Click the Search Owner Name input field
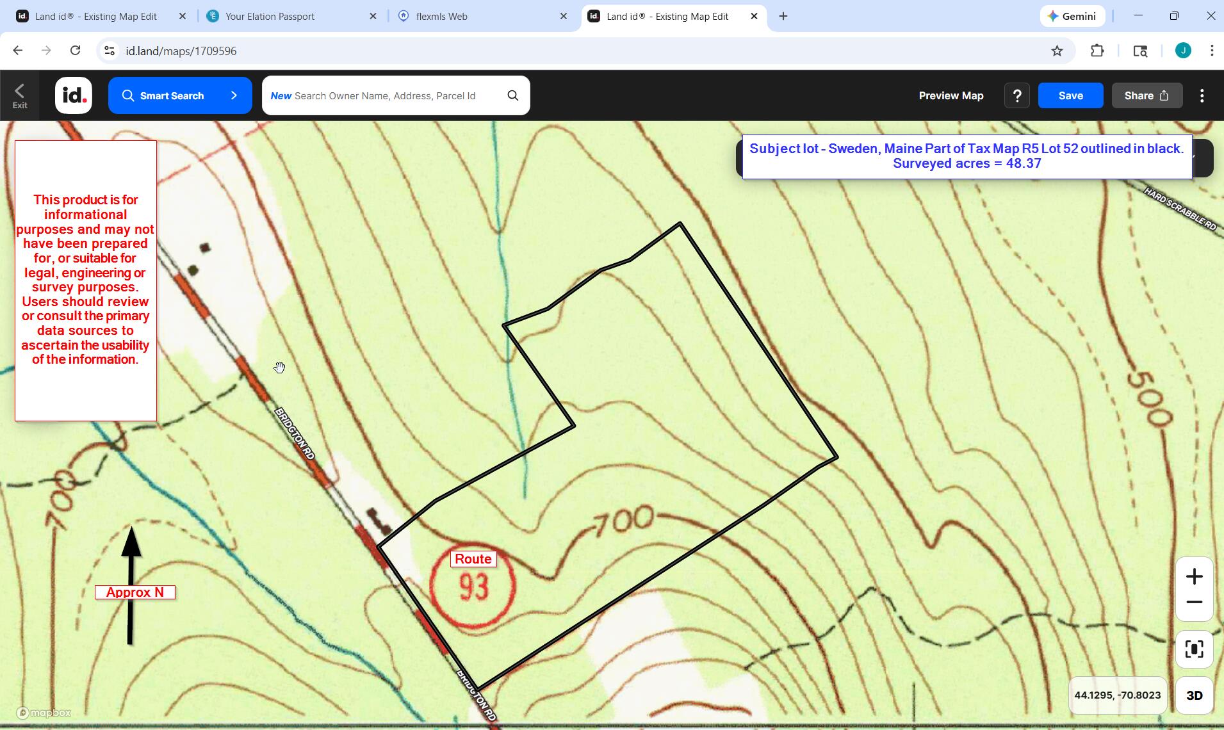This screenshot has width=1224, height=730. click(384, 95)
